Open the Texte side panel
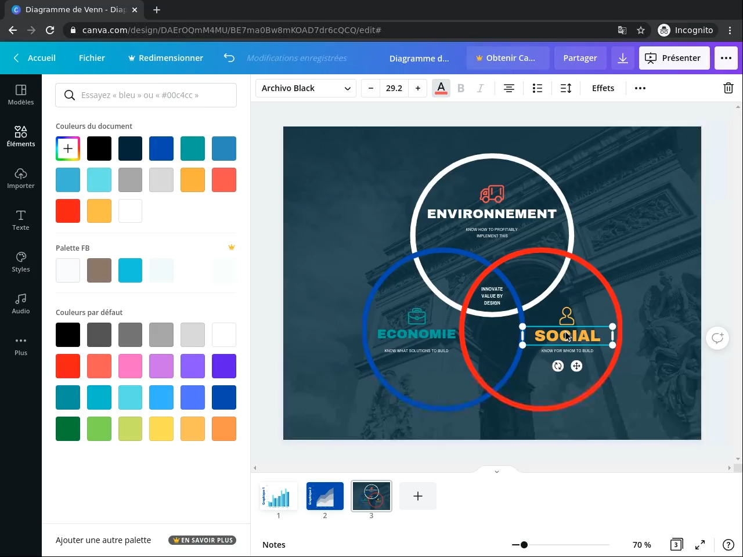 (x=21, y=220)
